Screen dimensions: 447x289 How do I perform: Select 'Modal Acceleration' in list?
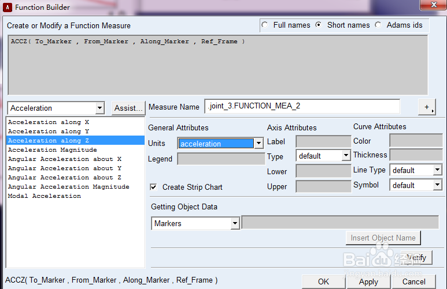(76, 196)
